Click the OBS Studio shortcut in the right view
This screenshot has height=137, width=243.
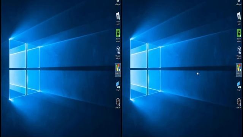pos(239,102)
